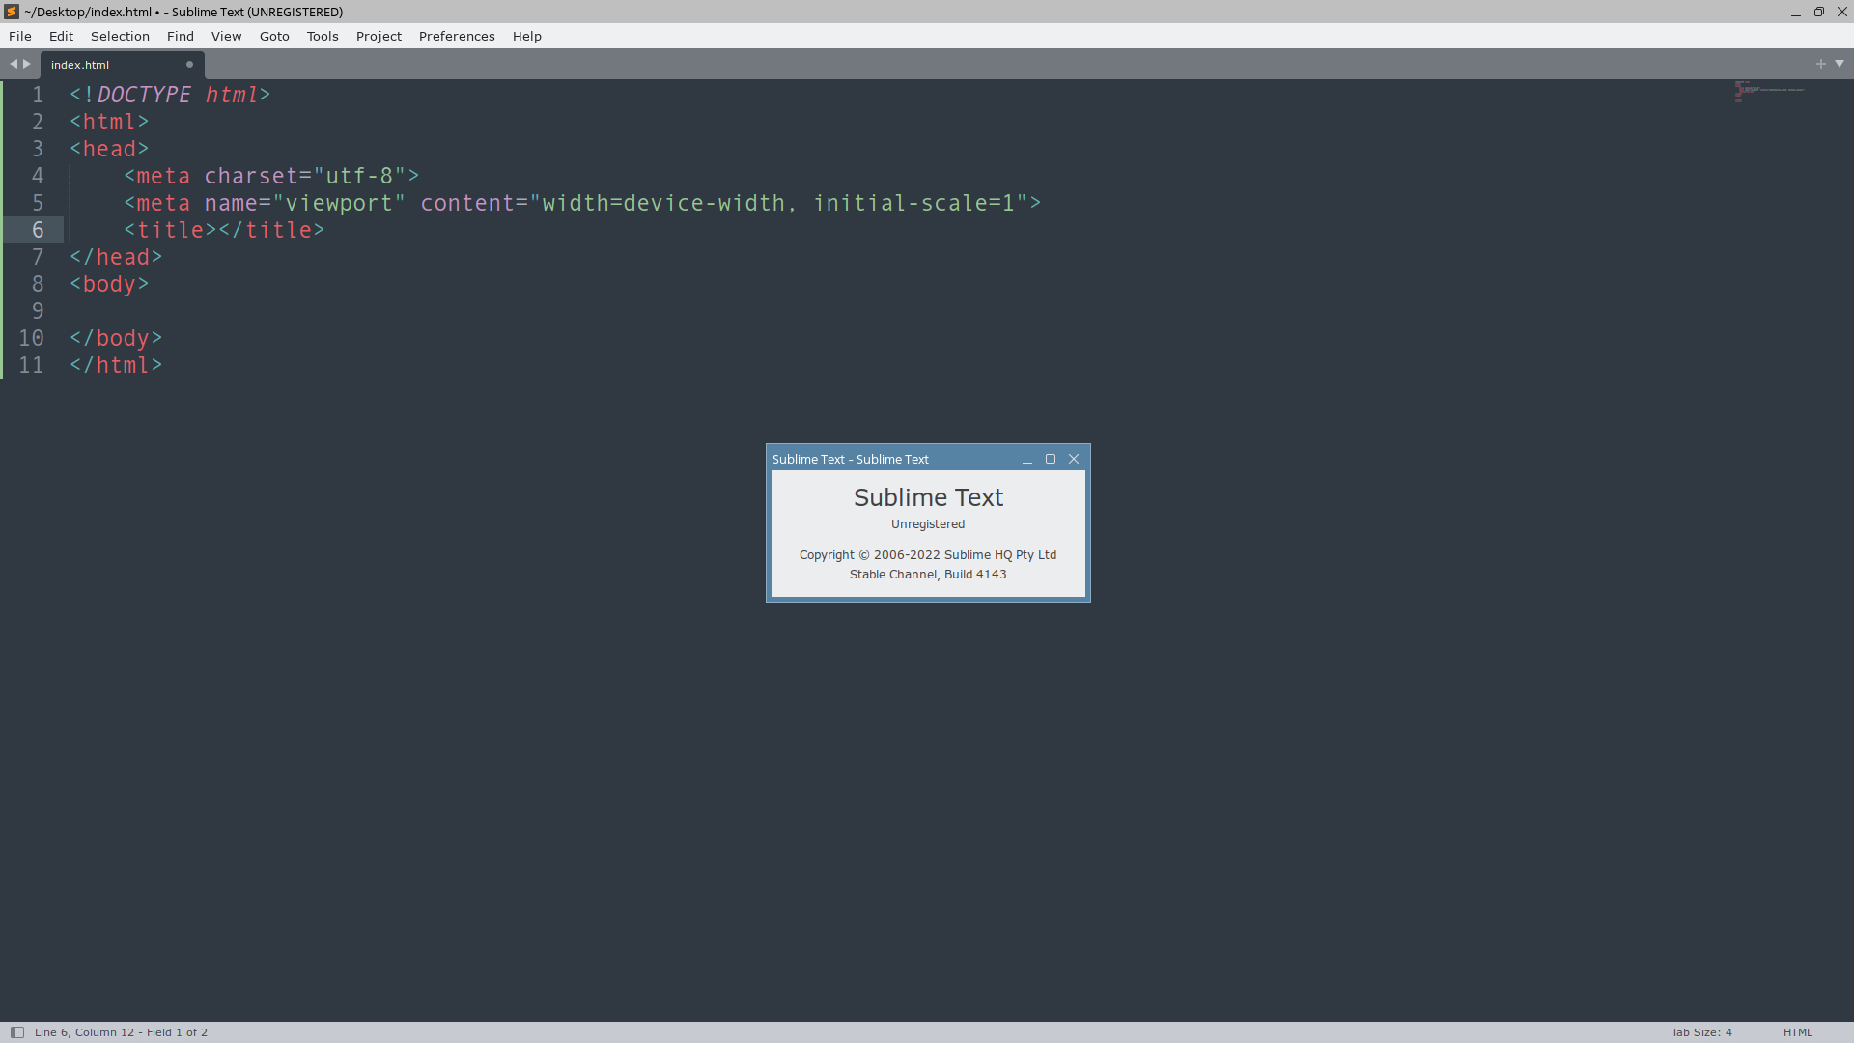
Task: Click the Copyright Sublime HQ Pty Ltd line
Action: coord(928,555)
